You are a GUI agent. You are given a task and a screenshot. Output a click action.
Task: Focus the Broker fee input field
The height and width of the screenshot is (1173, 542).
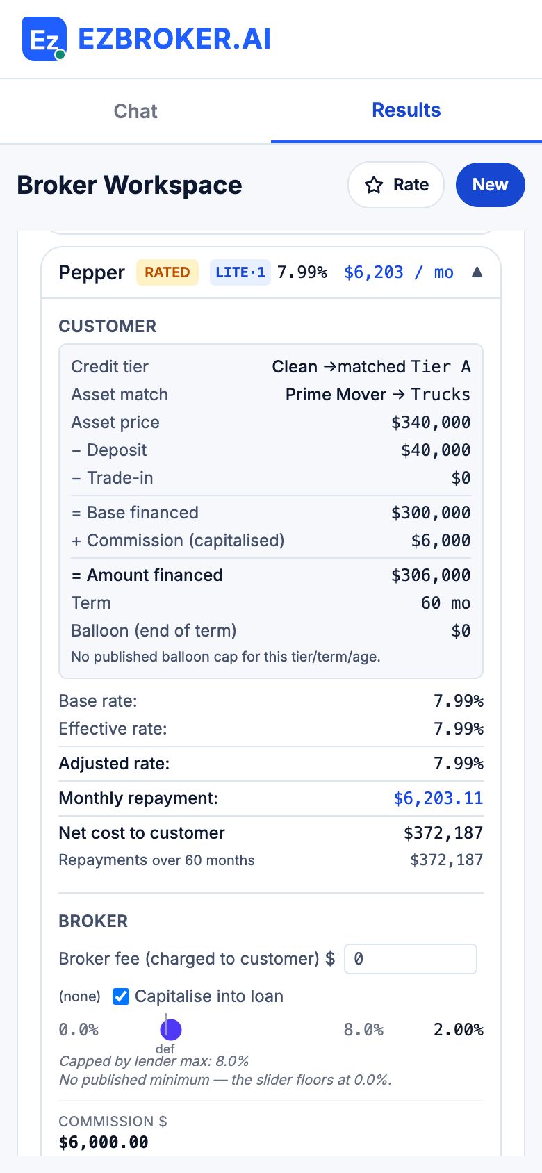coord(411,959)
